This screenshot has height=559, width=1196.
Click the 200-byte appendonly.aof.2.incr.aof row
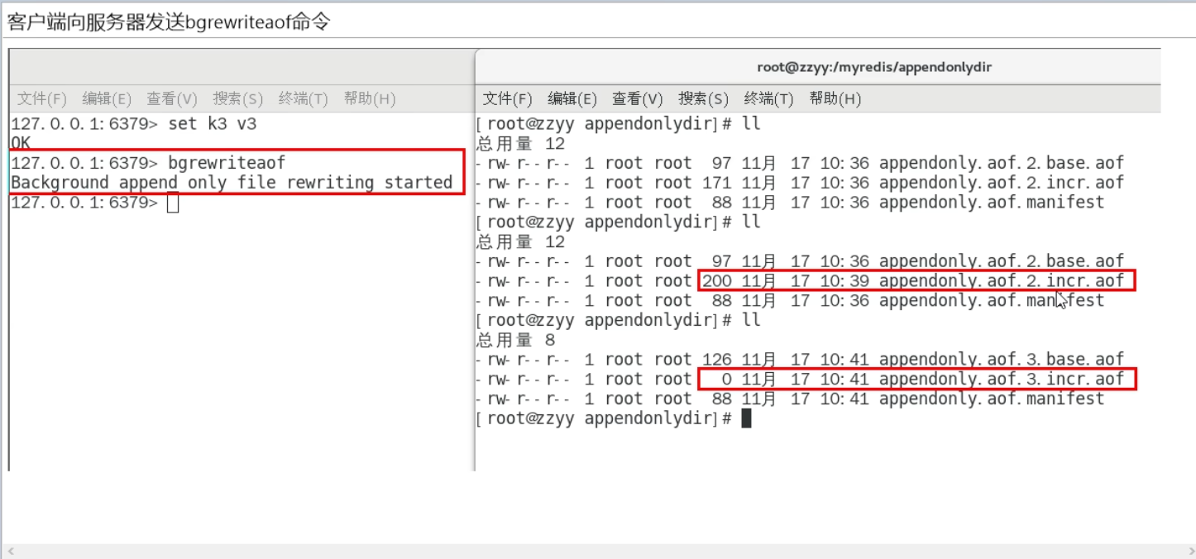click(801, 281)
